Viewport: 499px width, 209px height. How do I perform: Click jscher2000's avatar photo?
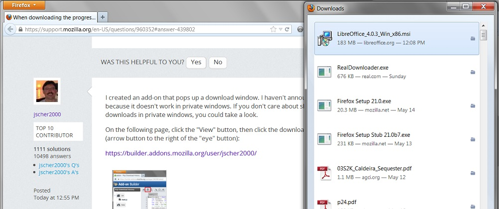47,91
